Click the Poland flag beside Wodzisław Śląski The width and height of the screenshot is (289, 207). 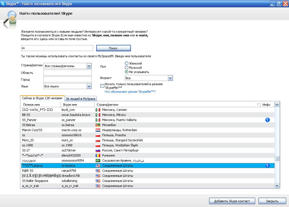pyautogui.click(x=98, y=145)
